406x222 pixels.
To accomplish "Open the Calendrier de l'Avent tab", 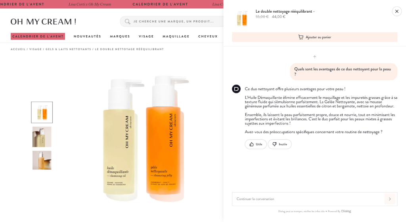I will 38,36.
